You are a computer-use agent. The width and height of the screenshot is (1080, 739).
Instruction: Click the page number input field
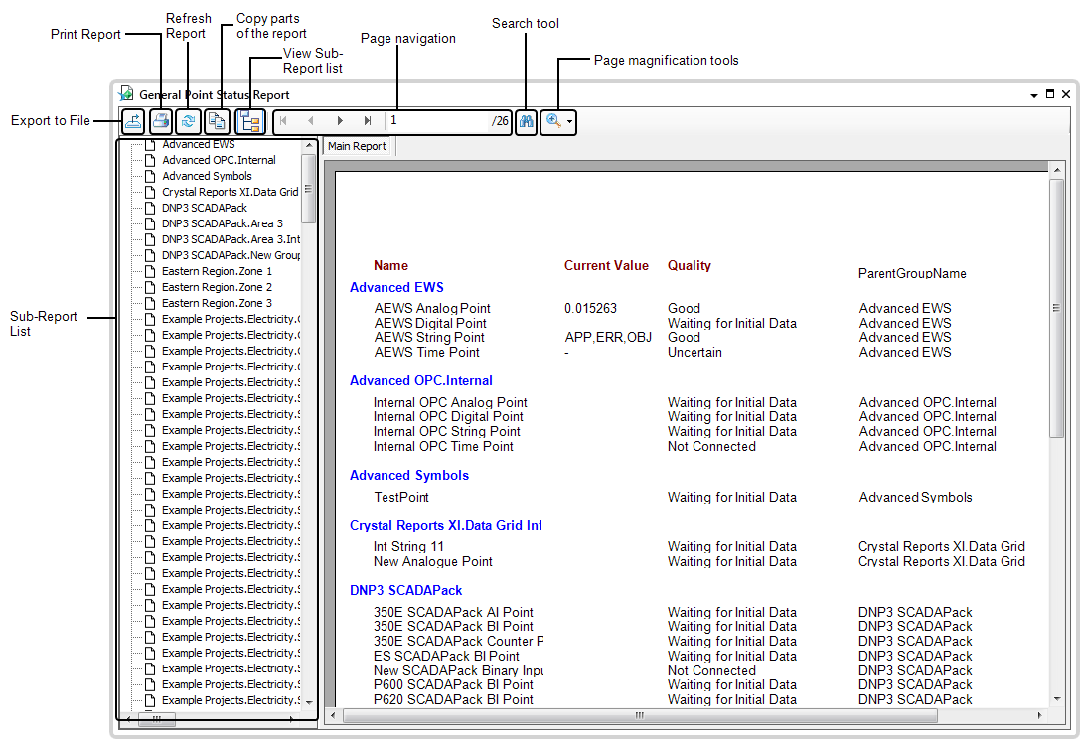tap(437, 121)
